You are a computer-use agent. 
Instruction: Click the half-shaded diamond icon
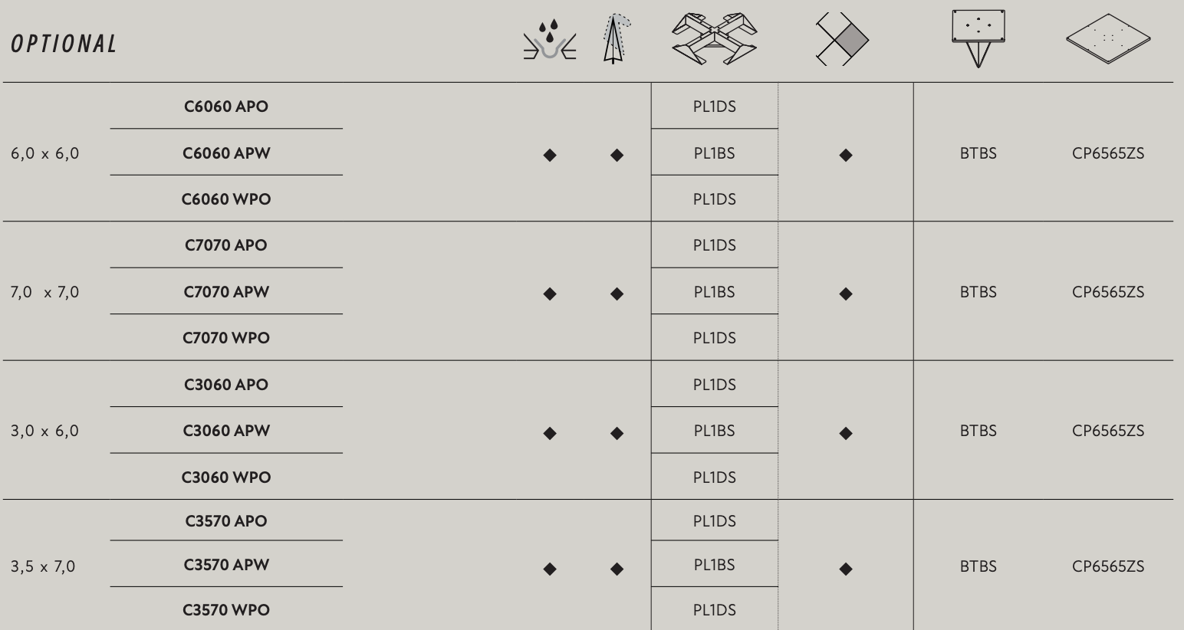coord(842,39)
